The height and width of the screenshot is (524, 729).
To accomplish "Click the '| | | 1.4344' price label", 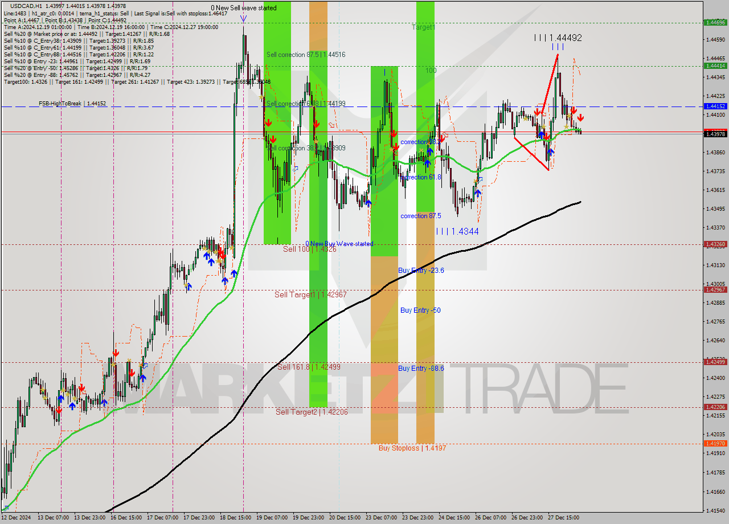I will pyautogui.click(x=457, y=231).
